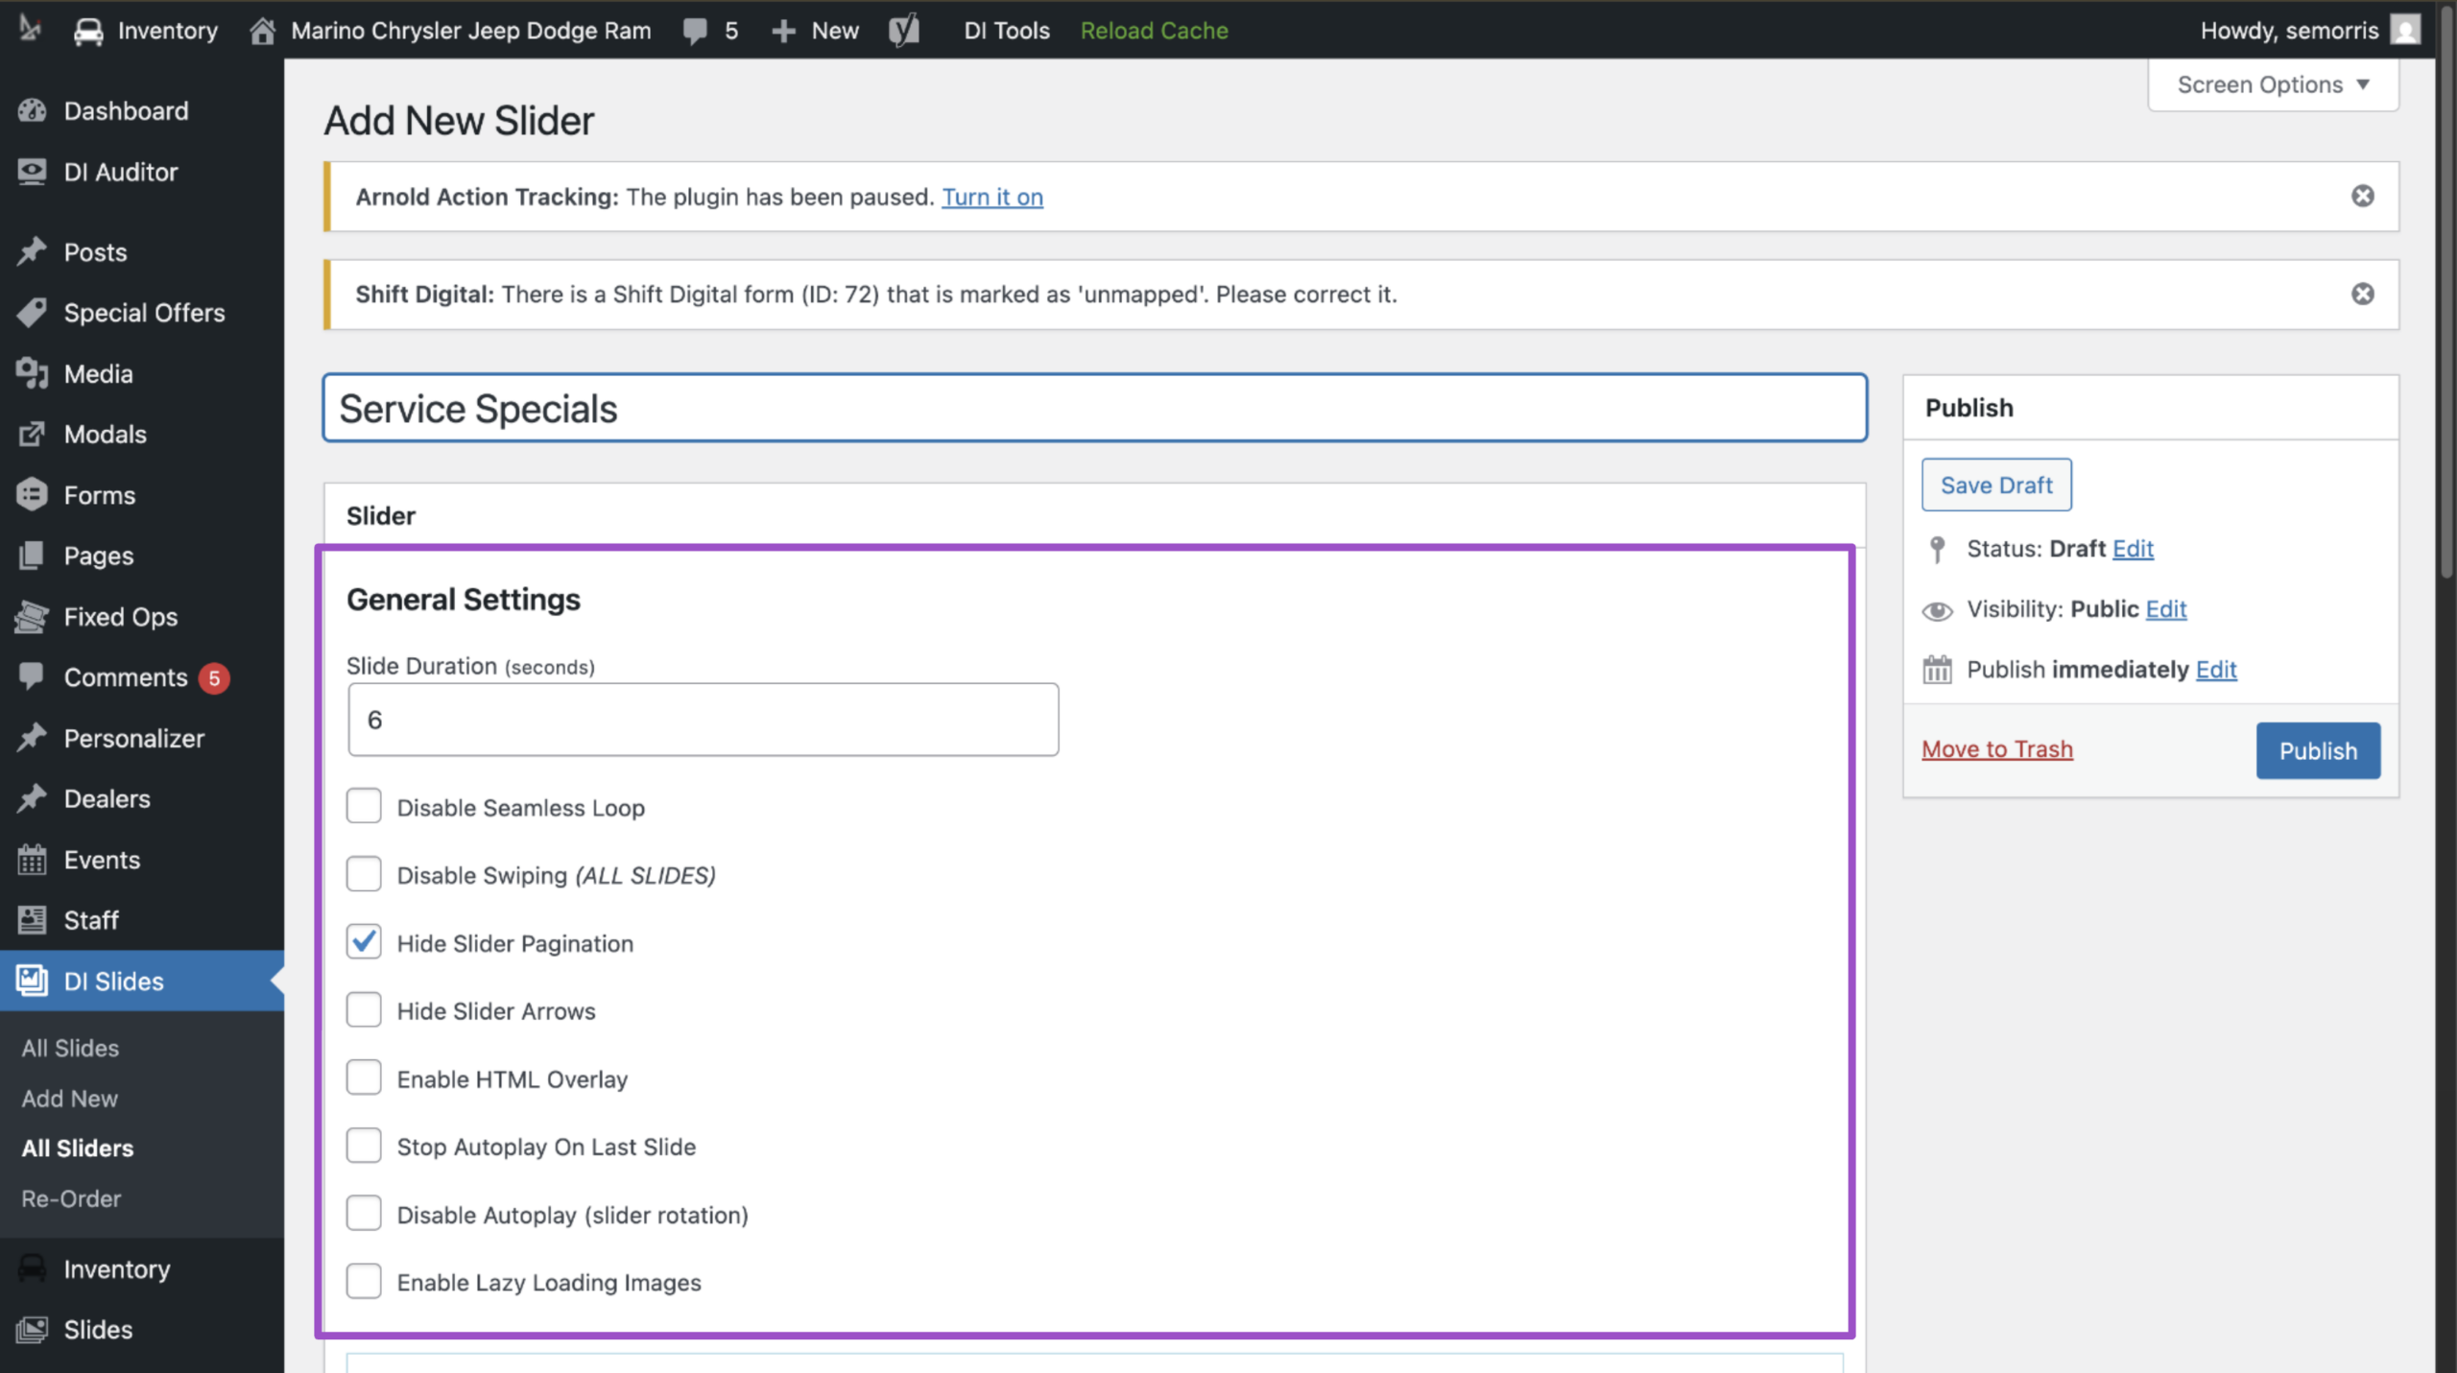Click the Yoast SEO icon in admin bar
The height and width of the screenshot is (1373, 2457).
(904, 31)
